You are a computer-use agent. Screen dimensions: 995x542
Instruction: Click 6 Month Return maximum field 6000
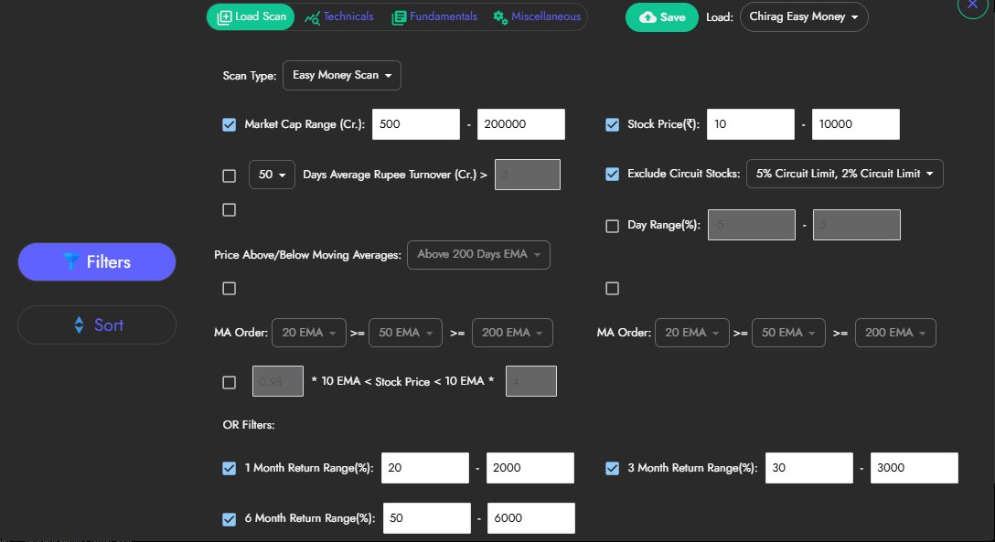coord(531,518)
